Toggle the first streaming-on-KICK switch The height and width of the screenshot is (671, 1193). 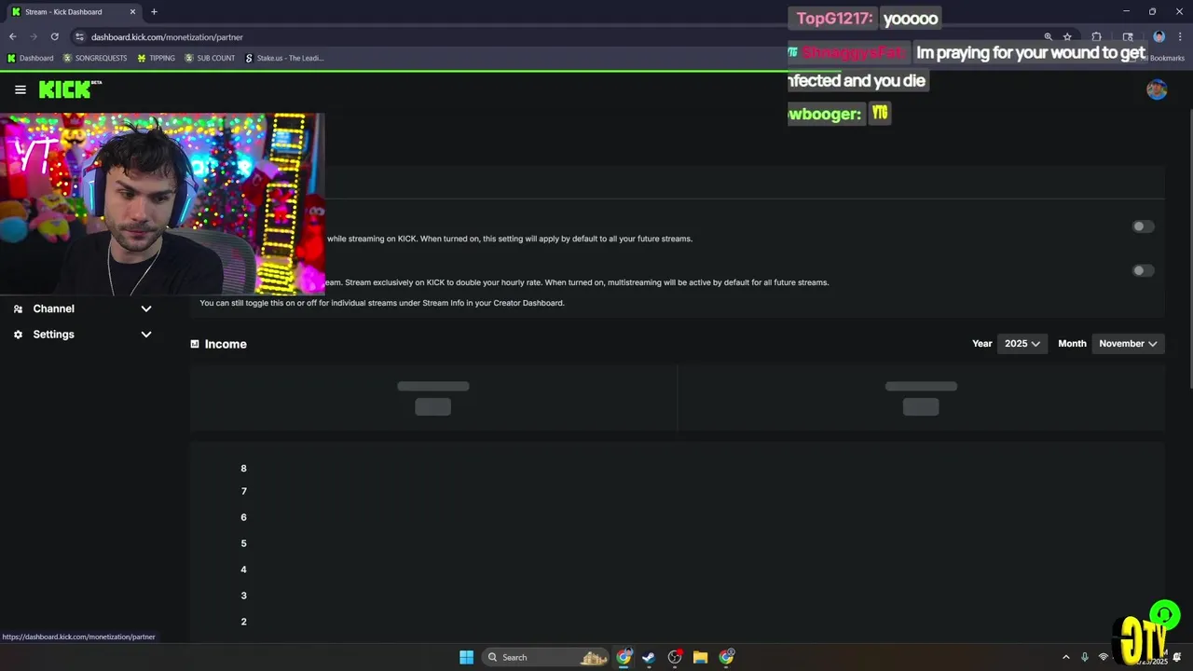(1143, 226)
